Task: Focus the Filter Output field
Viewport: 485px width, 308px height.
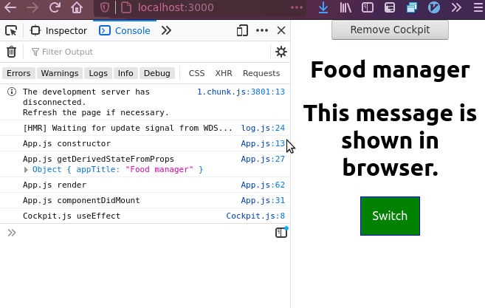Action: tap(148, 52)
